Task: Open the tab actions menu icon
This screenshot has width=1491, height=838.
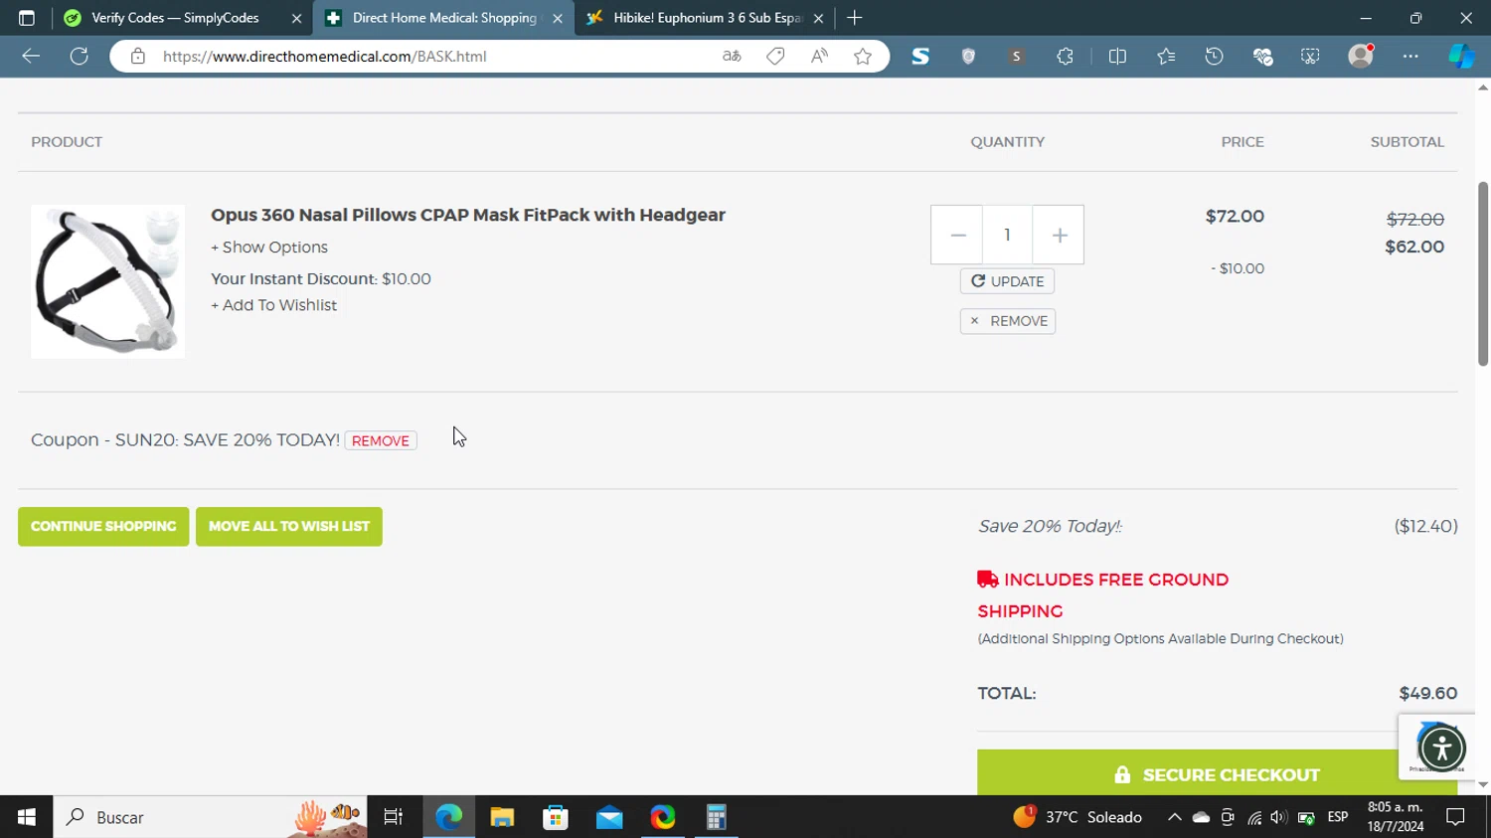Action: (x=27, y=18)
